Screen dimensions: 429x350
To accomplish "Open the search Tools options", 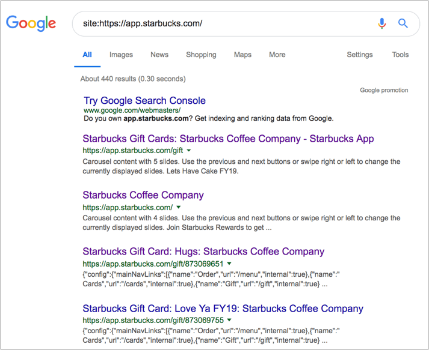I will 400,55.
